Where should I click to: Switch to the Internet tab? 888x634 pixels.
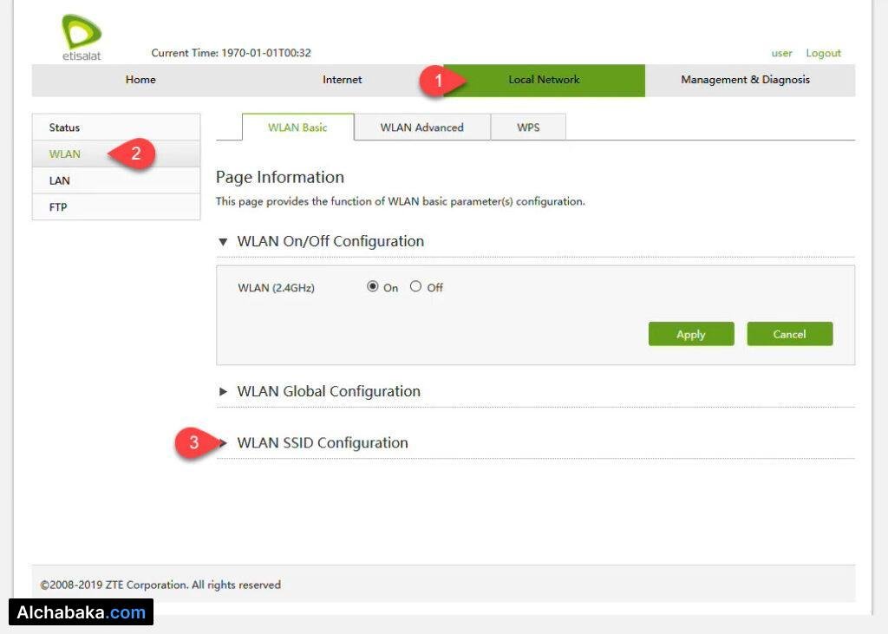(342, 80)
